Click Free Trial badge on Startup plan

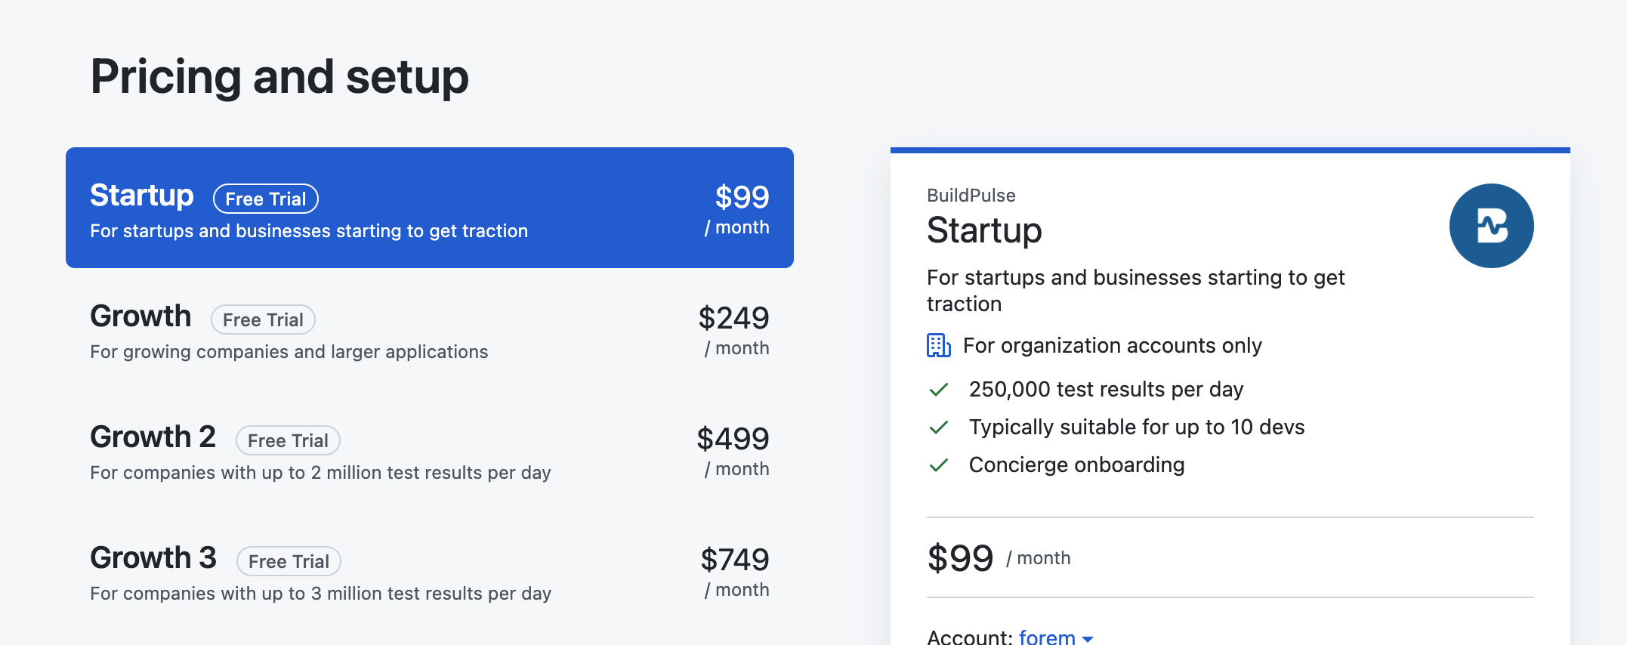[x=265, y=199]
